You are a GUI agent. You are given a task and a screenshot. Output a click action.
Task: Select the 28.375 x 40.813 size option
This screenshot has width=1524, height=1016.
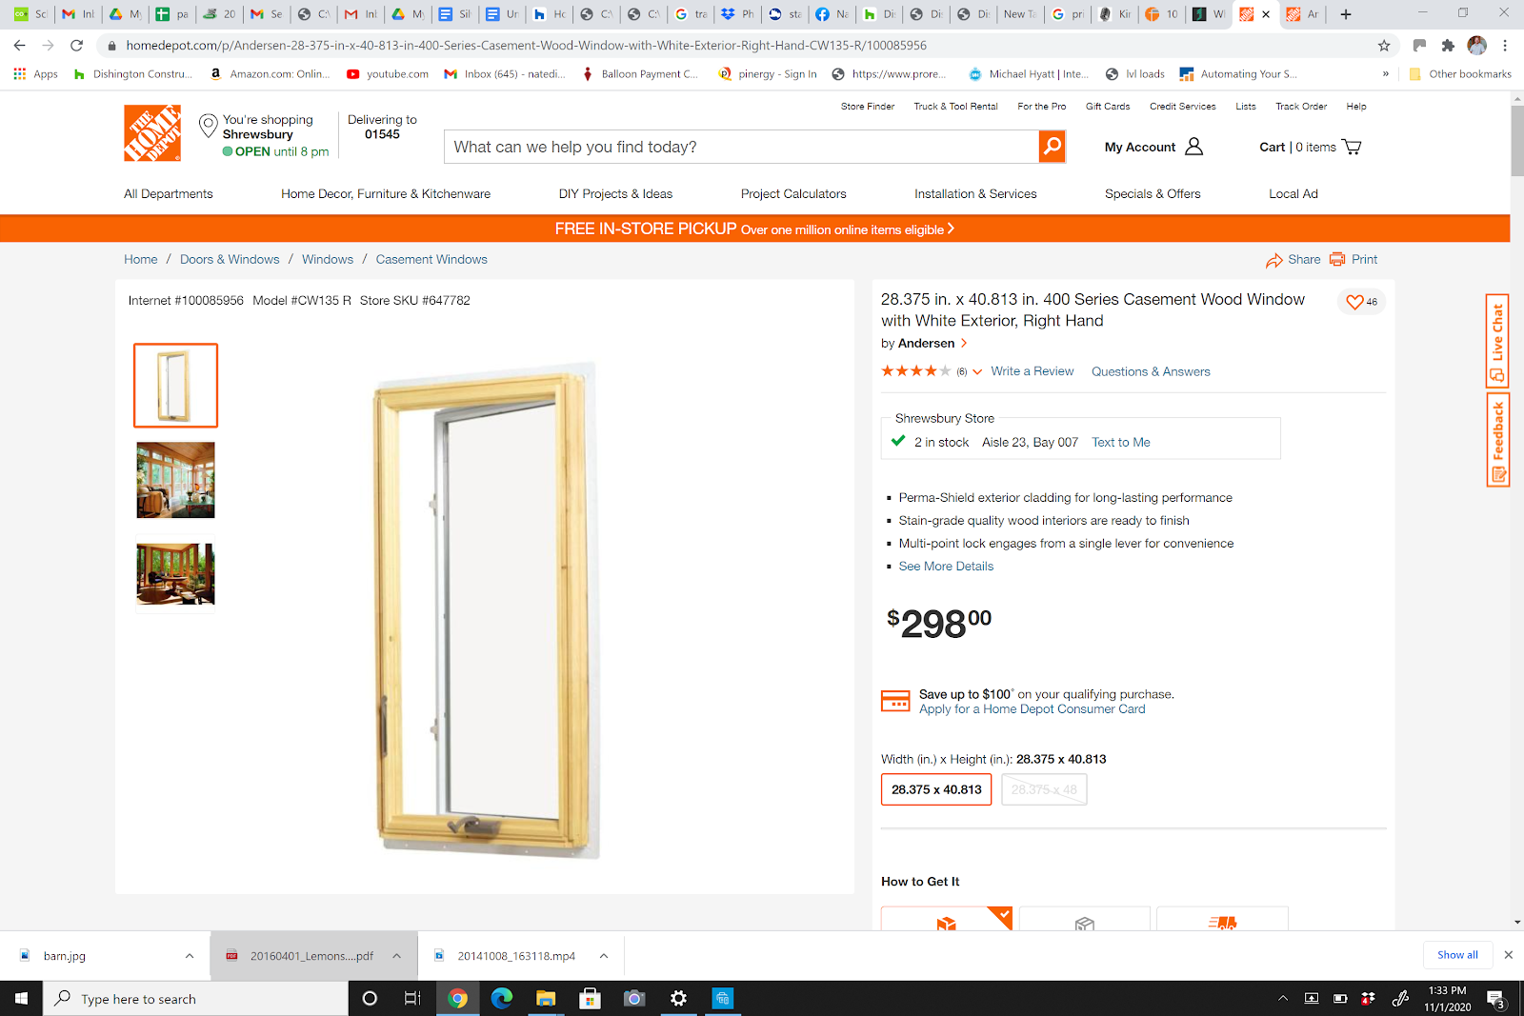936,789
